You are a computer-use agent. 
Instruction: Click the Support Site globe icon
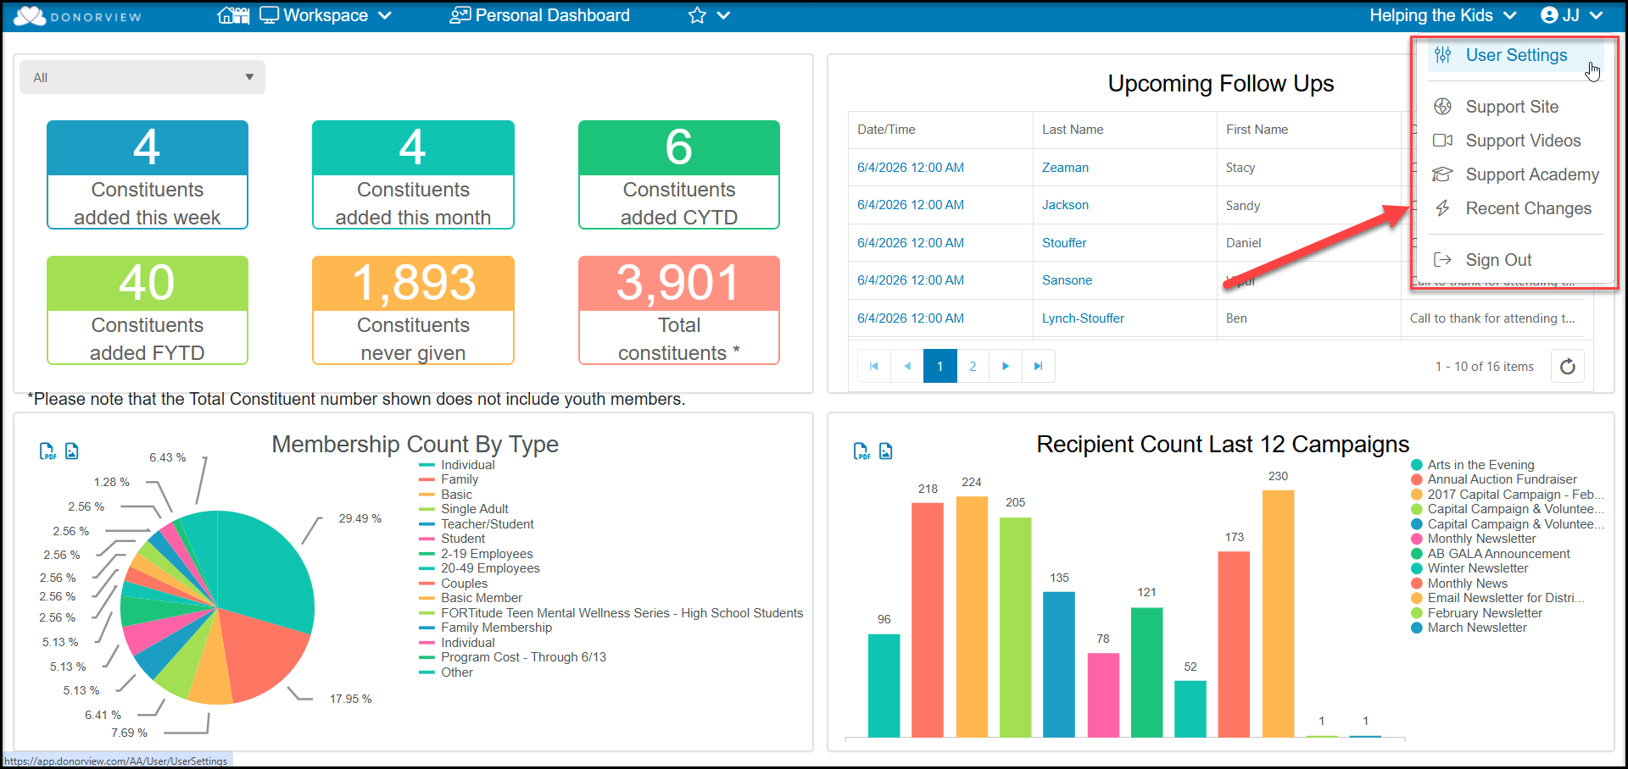click(x=1442, y=107)
